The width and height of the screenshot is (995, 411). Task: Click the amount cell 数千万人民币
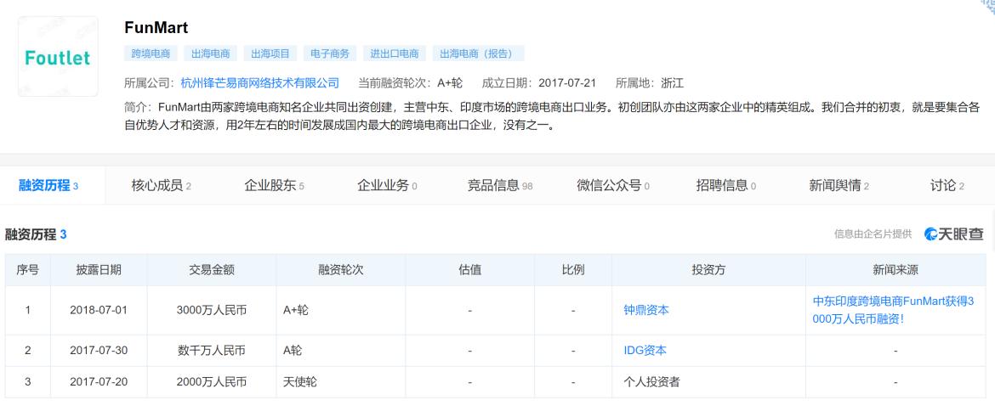212,350
